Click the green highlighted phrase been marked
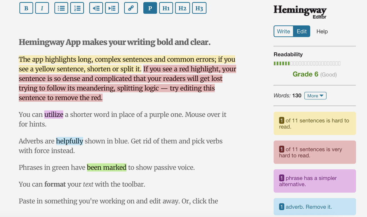 pos(107,167)
